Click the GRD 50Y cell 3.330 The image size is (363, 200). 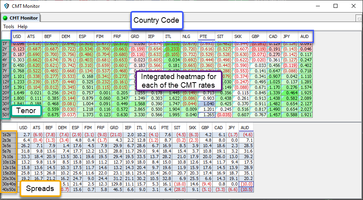pyautogui.click(x=137, y=115)
